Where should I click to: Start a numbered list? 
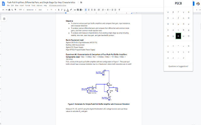(x=103, y=10)
